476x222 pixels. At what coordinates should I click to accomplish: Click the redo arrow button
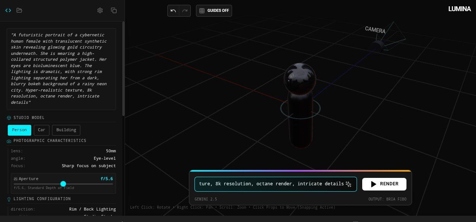[185, 11]
